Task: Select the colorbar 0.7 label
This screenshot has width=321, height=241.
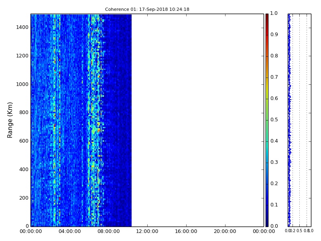Action: coord(274,77)
